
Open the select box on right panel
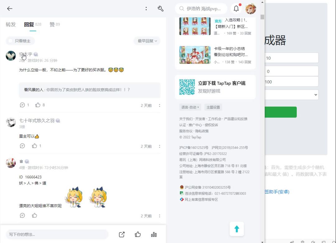pyautogui.click(x=292, y=95)
